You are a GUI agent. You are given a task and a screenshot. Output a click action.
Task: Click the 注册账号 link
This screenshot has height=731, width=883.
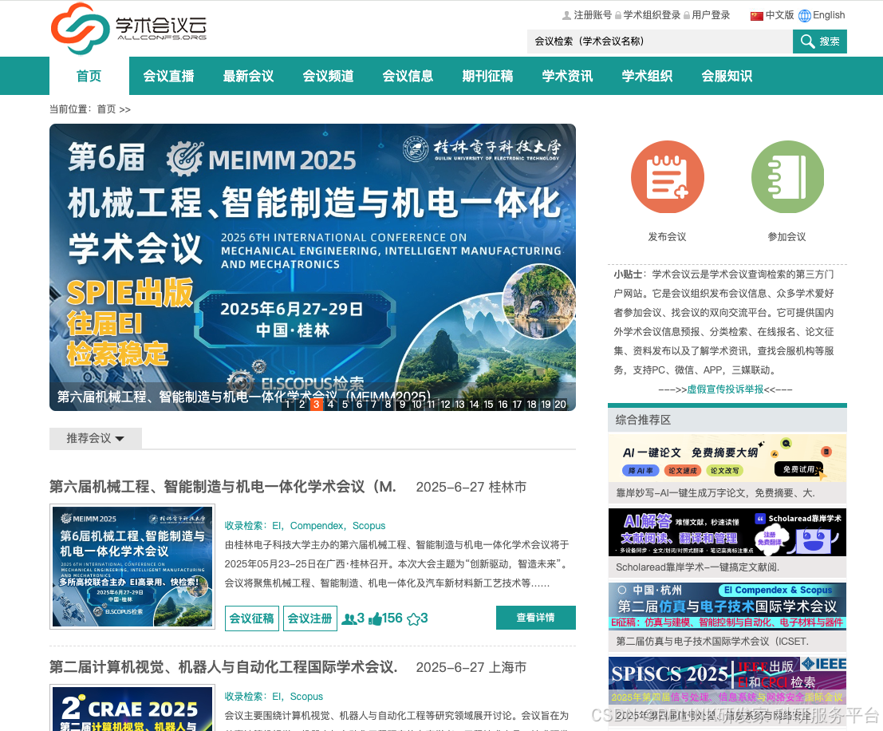(x=593, y=15)
